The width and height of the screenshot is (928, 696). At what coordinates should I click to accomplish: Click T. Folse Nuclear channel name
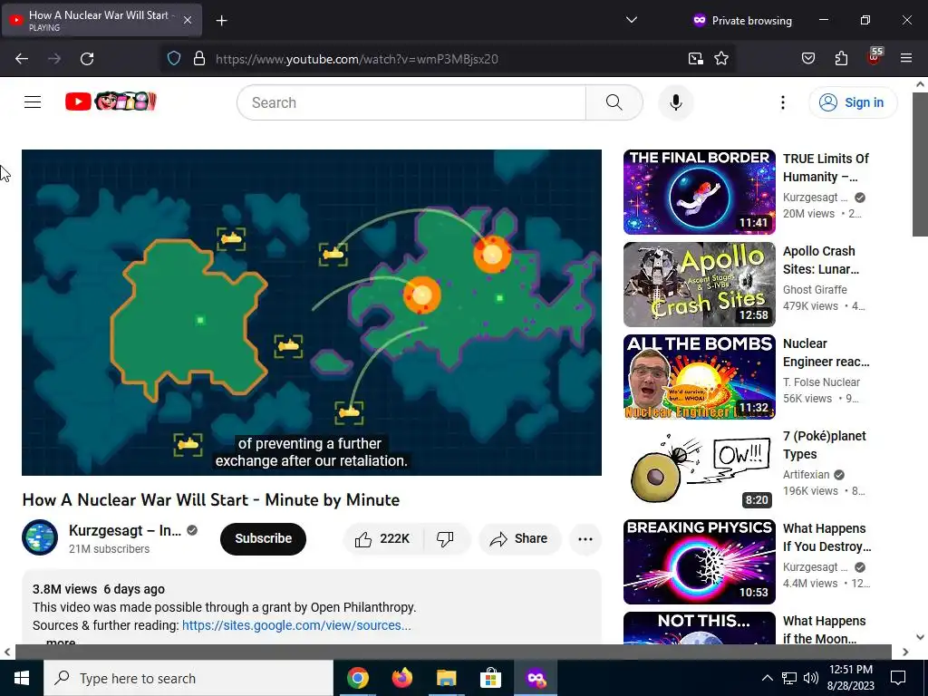[x=821, y=382]
